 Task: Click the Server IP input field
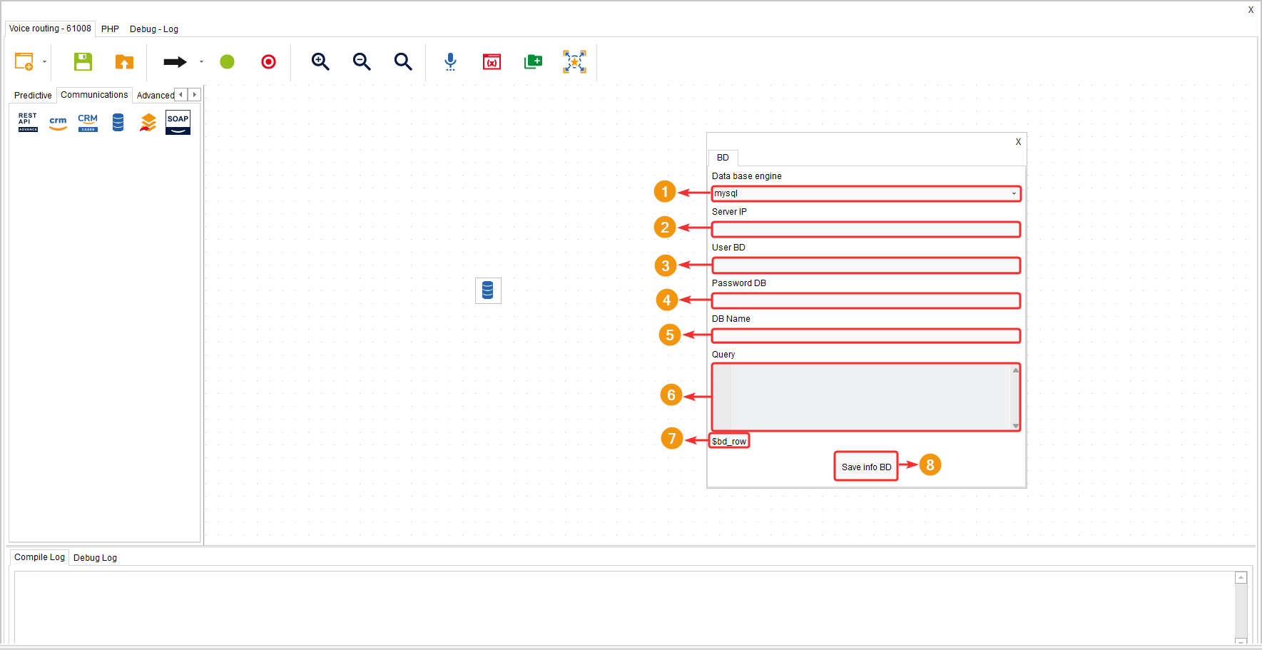pyautogui.click(x=866, y=229)
